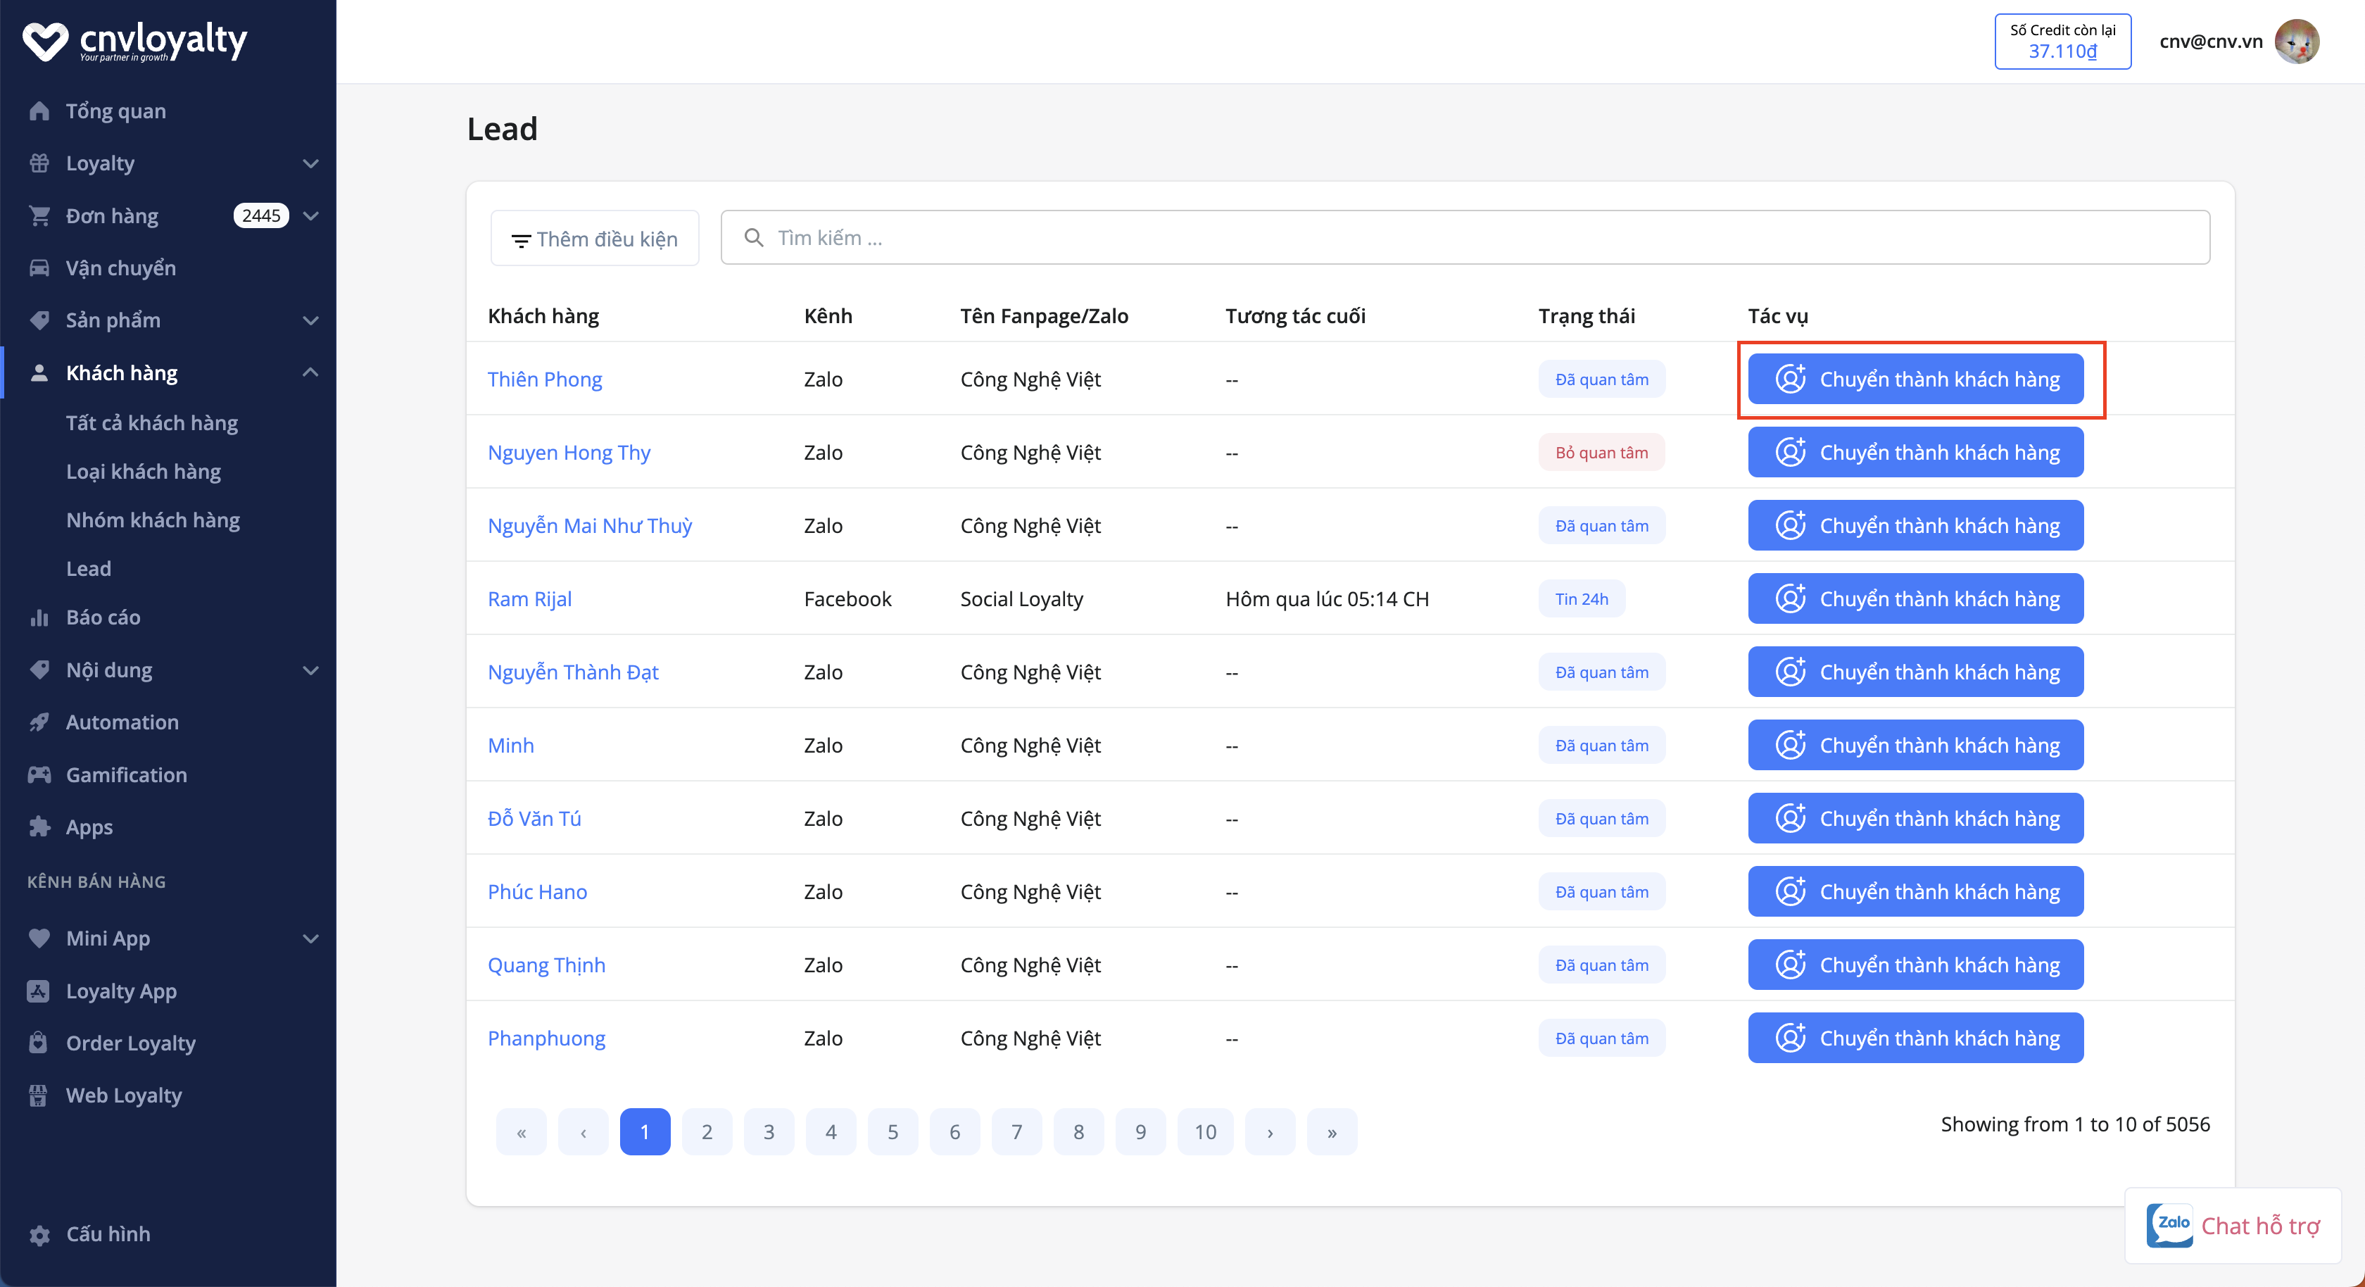Click the Cấu hình gear icon
Image resolution: width=2365 pixels, height=1287 pixels.
pos(39,1235)
